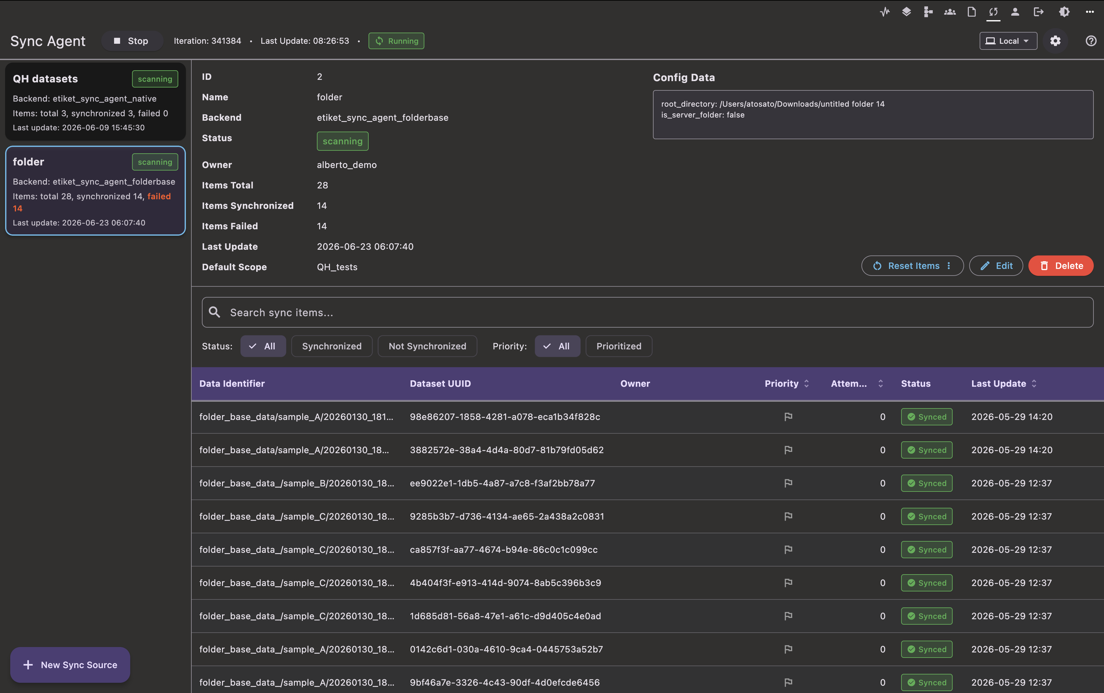Viewport: 1104px width, 693px height.
Task: Click scanning badge on QH datasets card
Action: 155,79
